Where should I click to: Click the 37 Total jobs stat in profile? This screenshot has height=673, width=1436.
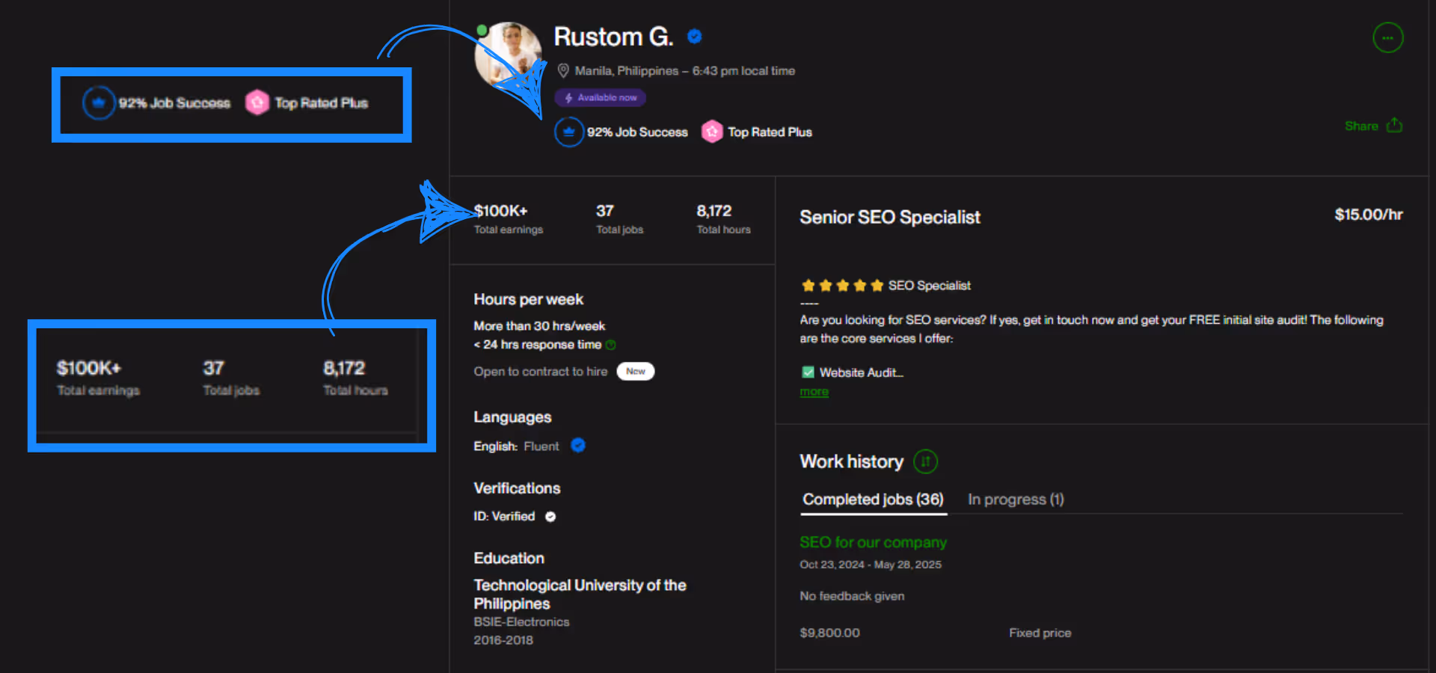click(619, 219)
